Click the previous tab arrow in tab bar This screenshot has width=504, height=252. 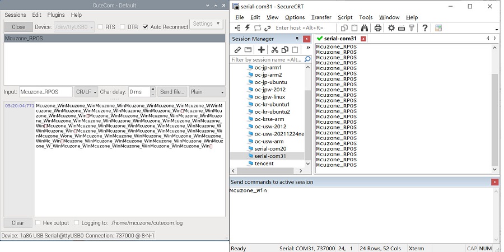click(488, 38)
